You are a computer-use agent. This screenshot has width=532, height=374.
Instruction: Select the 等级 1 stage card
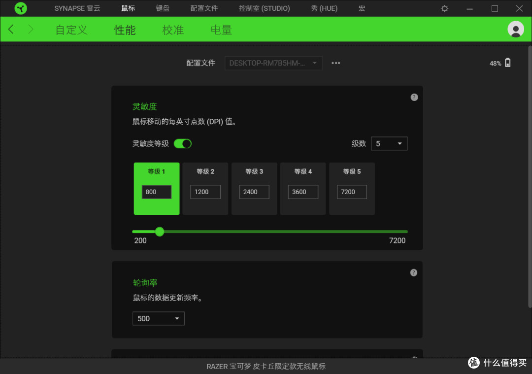click(157, 188)
